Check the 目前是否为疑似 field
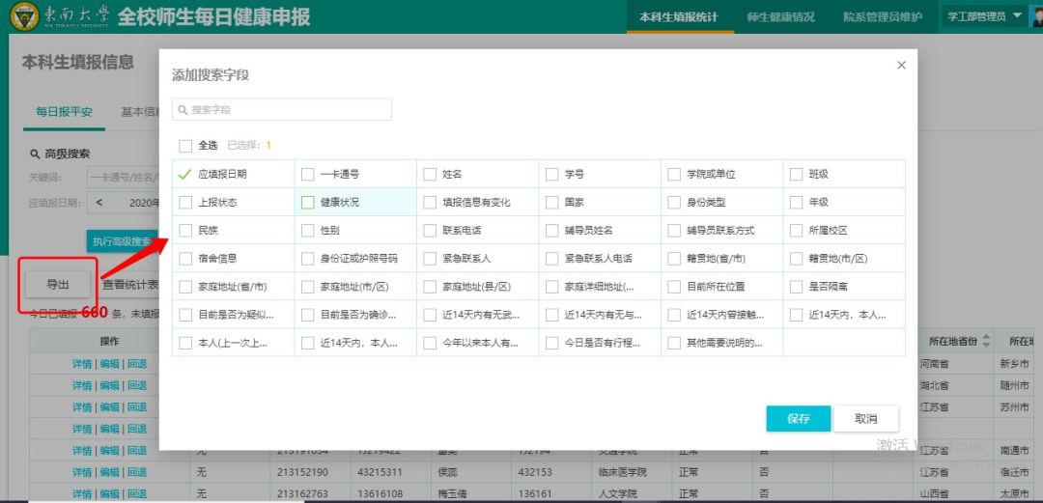The image size is (1043, 503). [185, 316]
